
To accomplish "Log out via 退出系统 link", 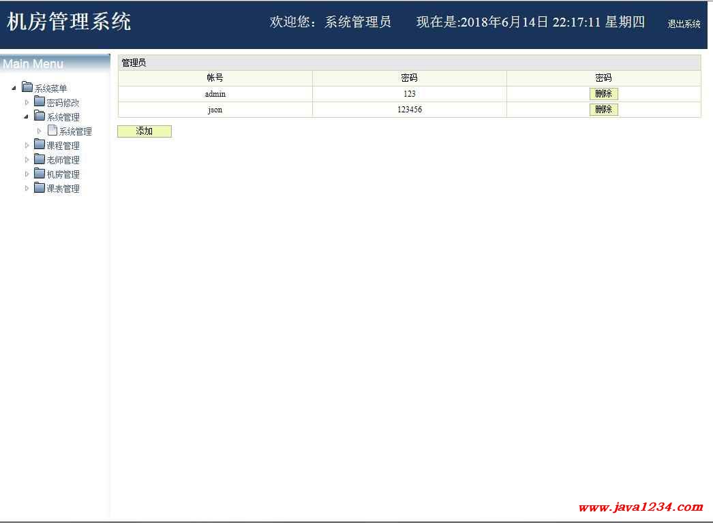I will coord(684,24).
